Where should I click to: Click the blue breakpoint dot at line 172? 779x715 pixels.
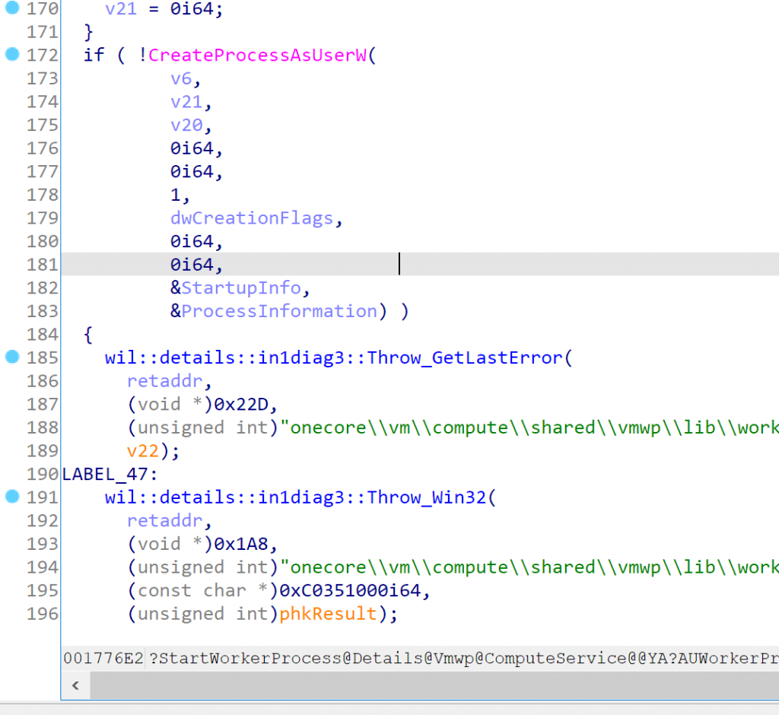tap(11, 55)
